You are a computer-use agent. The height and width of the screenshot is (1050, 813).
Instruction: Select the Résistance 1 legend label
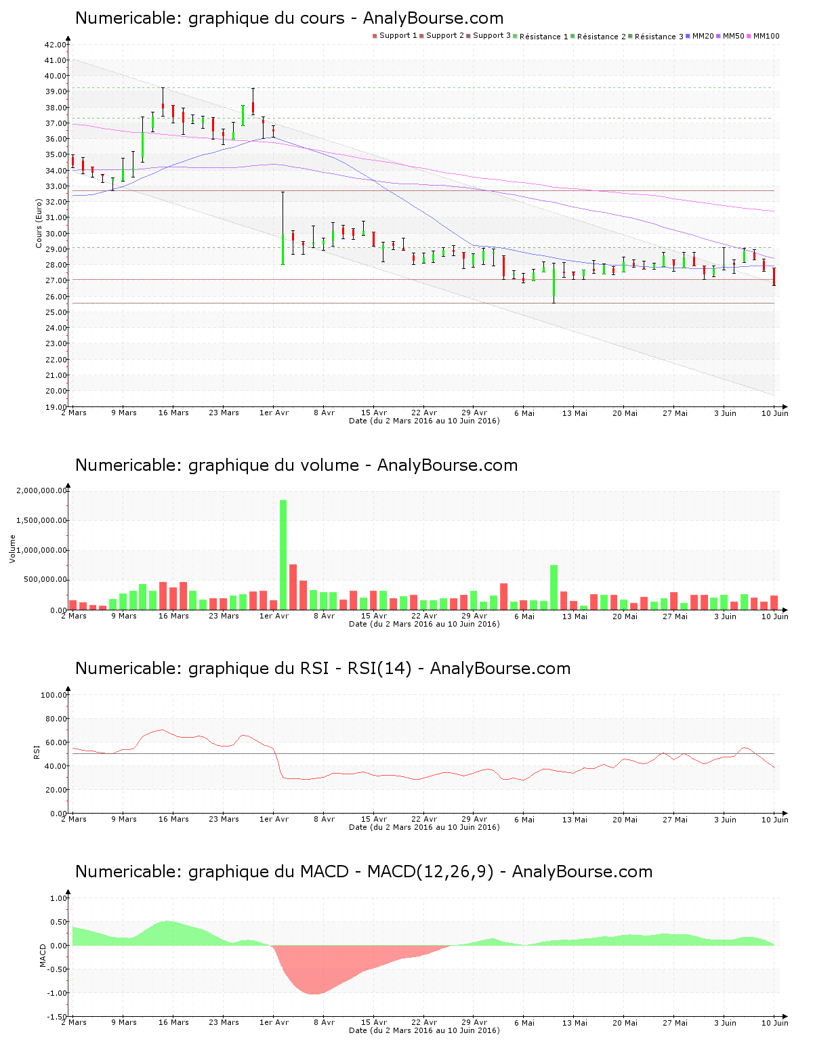544,37
